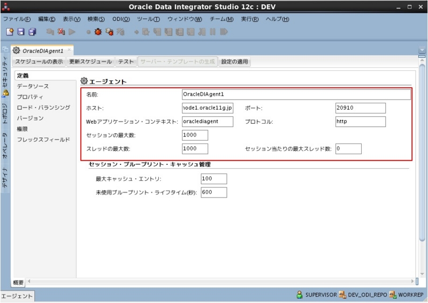Click the プロトコル field showing http
This screenshot has height=303, width=428.
360,122
